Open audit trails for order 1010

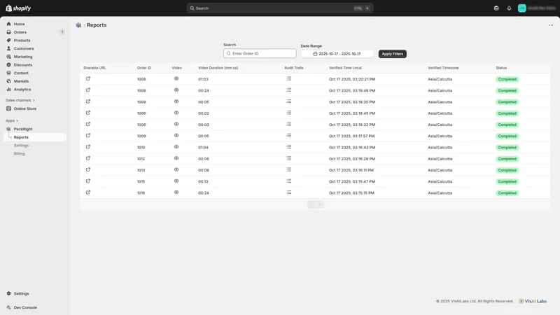[289, 147]
